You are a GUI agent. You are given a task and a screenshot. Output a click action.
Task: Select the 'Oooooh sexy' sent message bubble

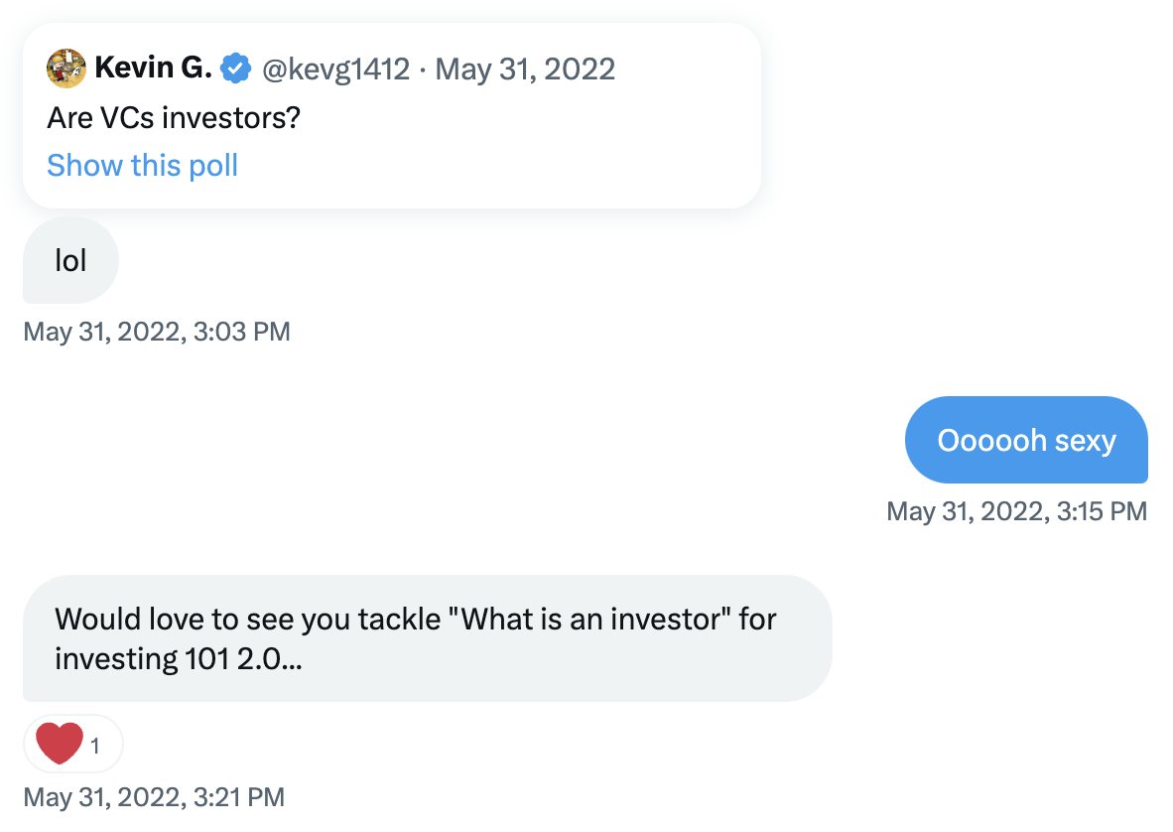tap(1026, 440)
